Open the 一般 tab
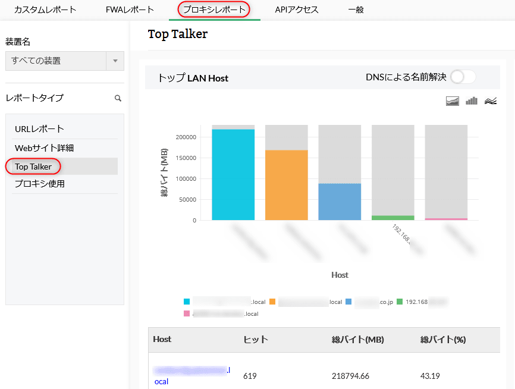Viewport: 515px width, 389px height. [x=356, y=10]
